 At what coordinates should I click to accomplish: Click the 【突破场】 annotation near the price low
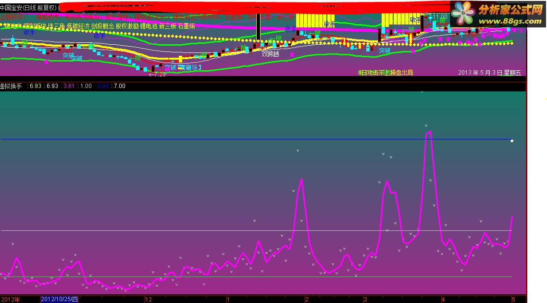tap(189, 68)
